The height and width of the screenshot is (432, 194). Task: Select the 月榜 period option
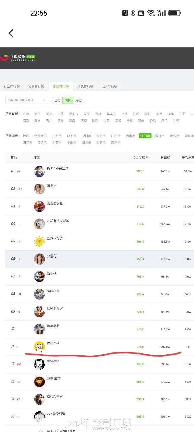click(x=78, y=100)
